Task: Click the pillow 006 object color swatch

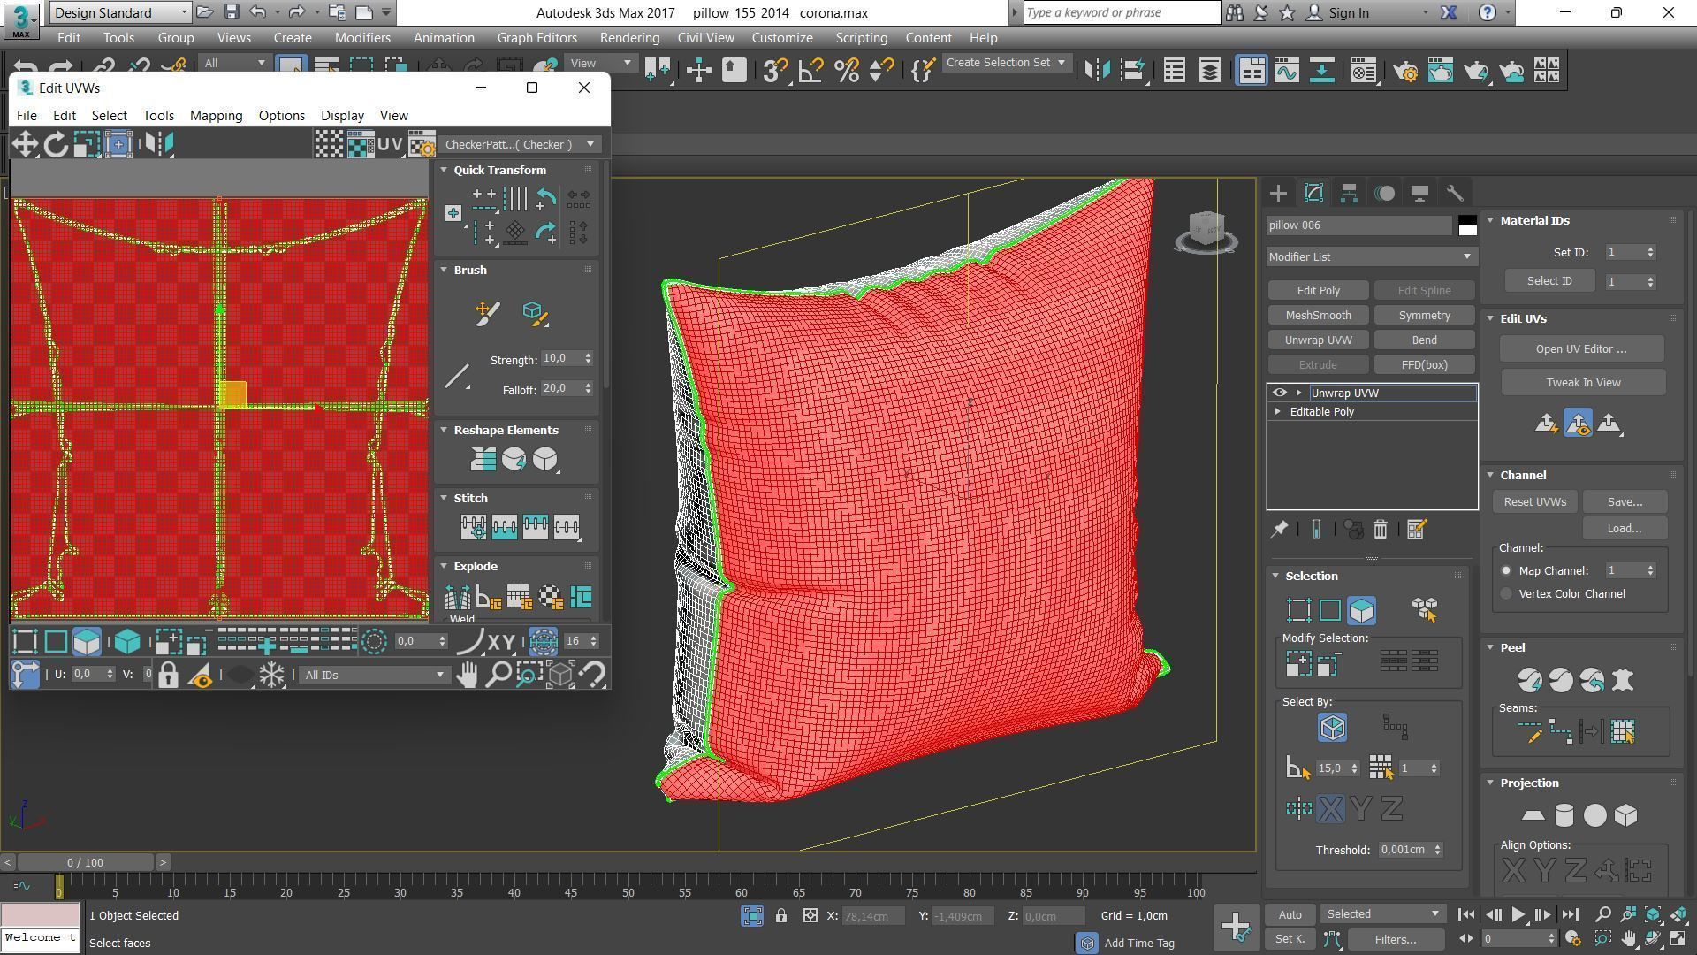Action: [x=1467, y=225]
